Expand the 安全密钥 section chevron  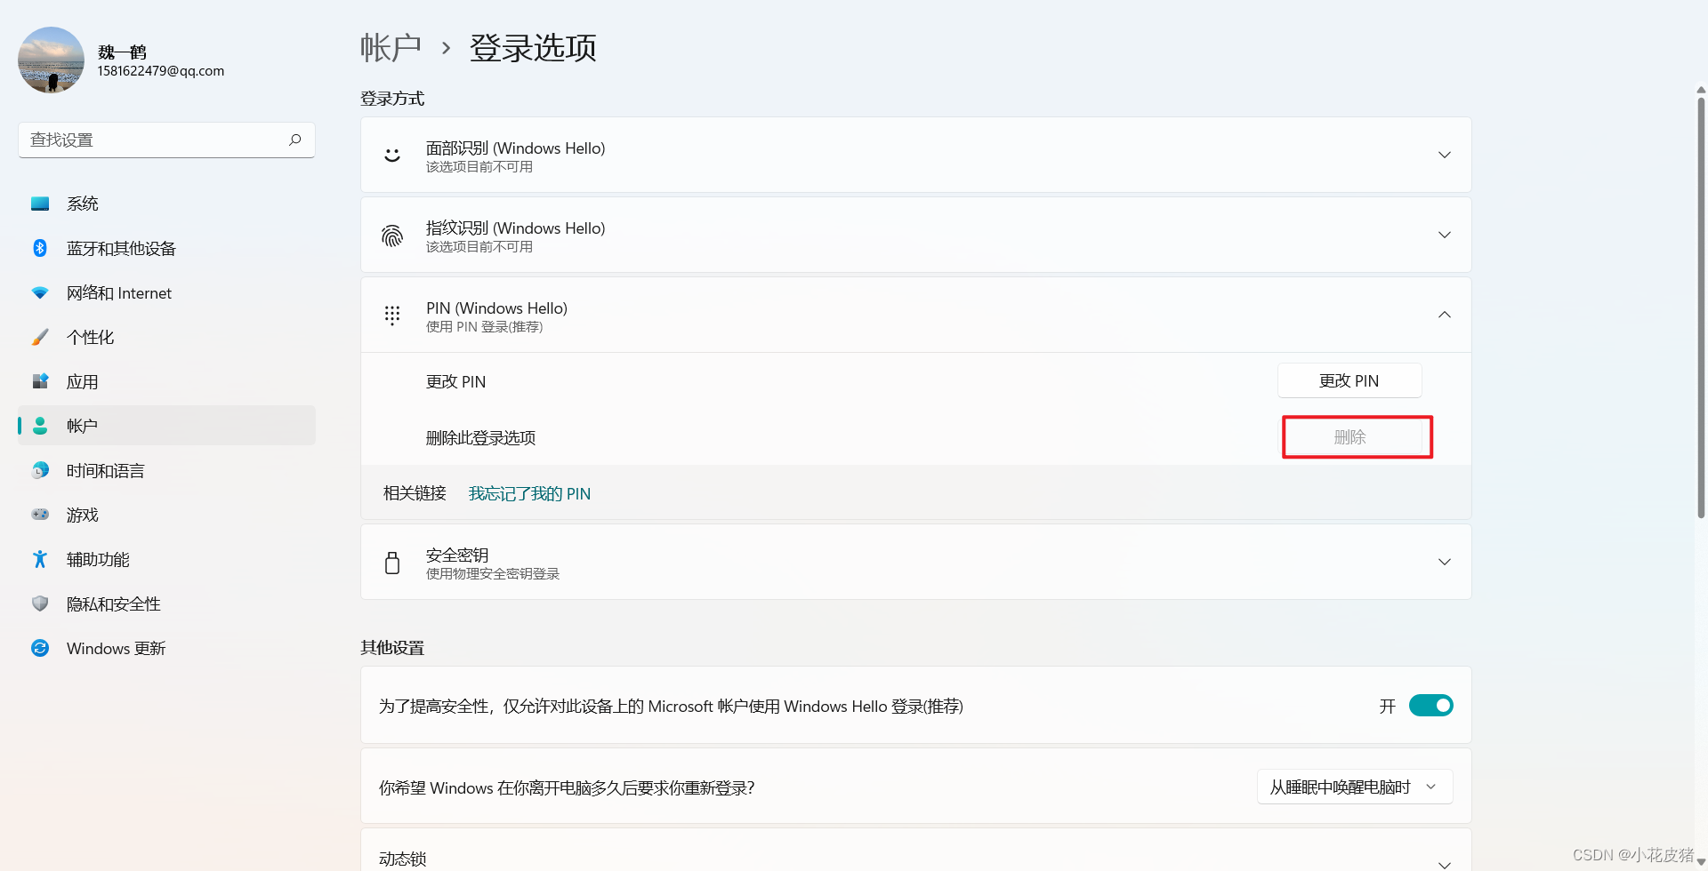(x=1445, y=562)
